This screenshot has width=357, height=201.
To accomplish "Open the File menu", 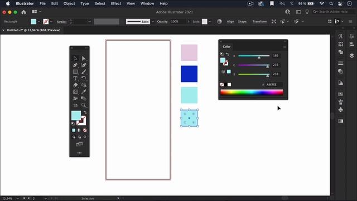I will (x=42, y=4).
